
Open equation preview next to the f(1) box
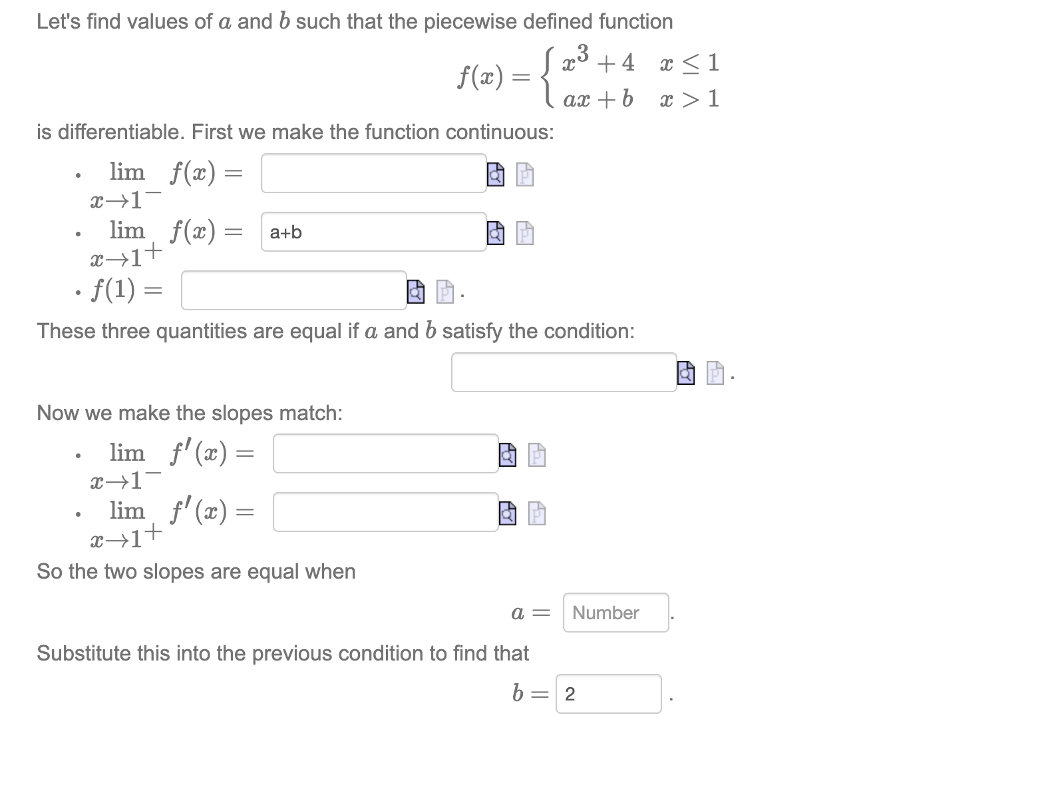pyautogui.click(x=416, y=292)
